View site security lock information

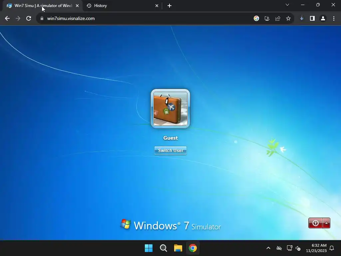(x=42, y=19)
